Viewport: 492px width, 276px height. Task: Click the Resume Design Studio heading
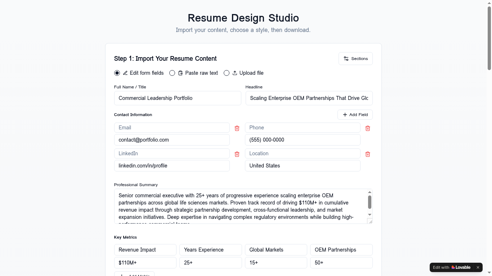pyautogui.click(x=243, y=18)
